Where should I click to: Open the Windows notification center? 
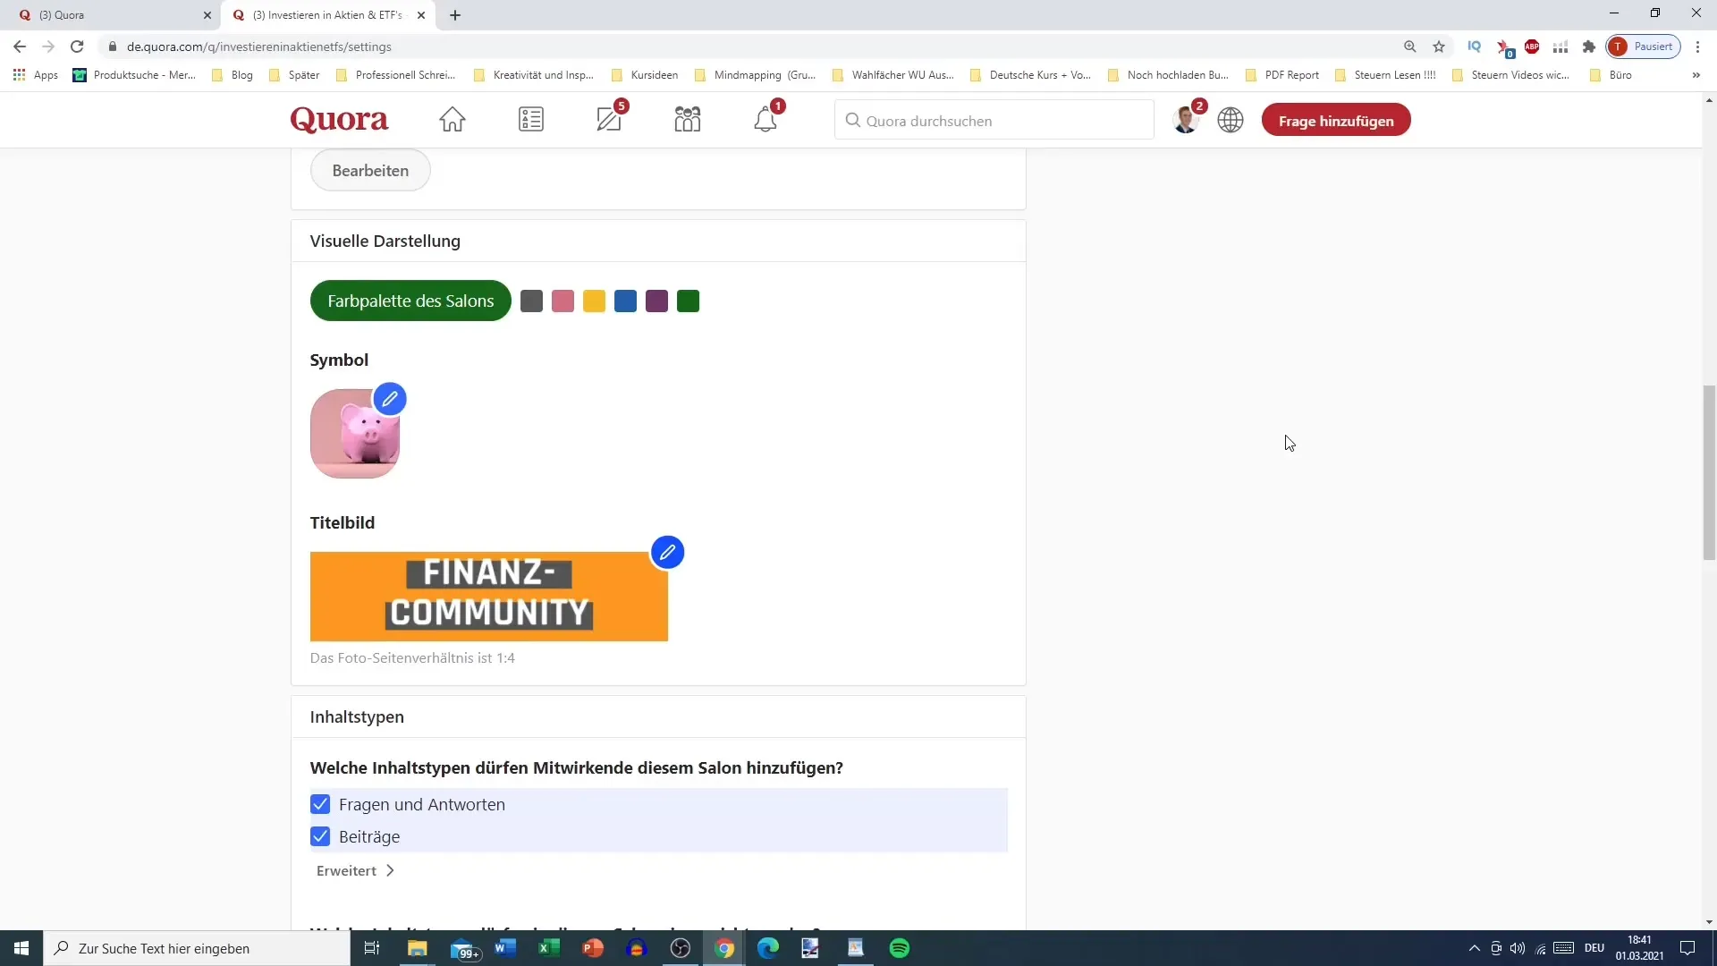1687,948
